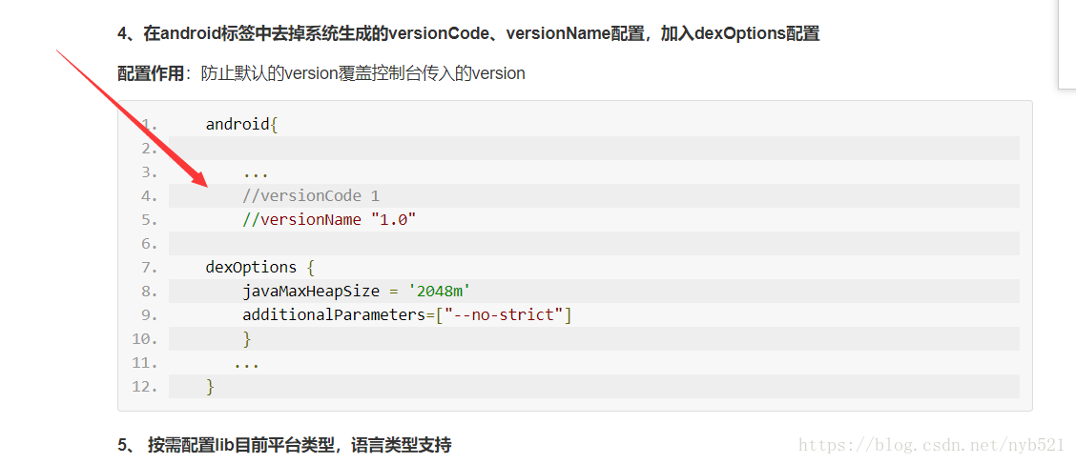This screenshot has width=1076, height=464.
Task: Click the step 5 heading about lib platform
Action: (284, 446)
